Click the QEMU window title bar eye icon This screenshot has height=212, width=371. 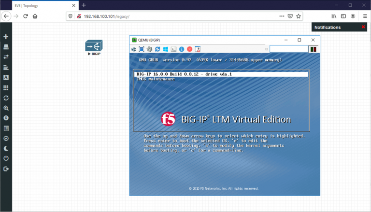134,40
